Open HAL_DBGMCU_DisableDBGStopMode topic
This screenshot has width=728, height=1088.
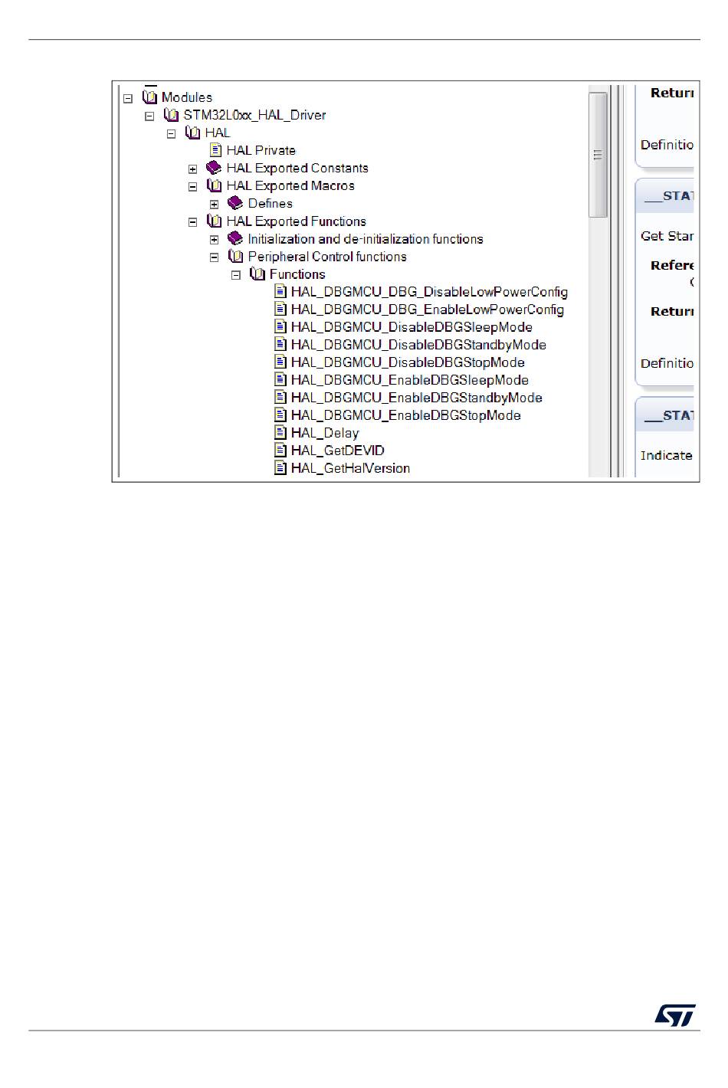click(408, 362)
